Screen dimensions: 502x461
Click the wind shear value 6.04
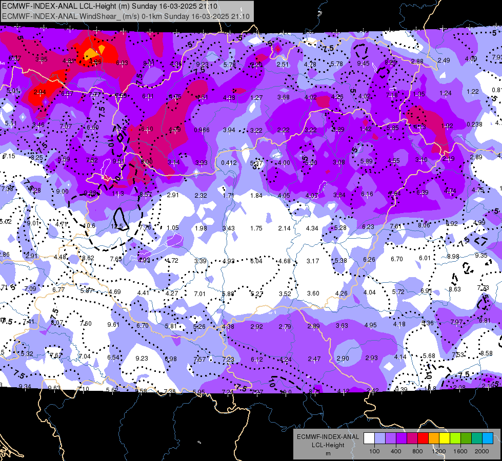[x=256, y=261]
